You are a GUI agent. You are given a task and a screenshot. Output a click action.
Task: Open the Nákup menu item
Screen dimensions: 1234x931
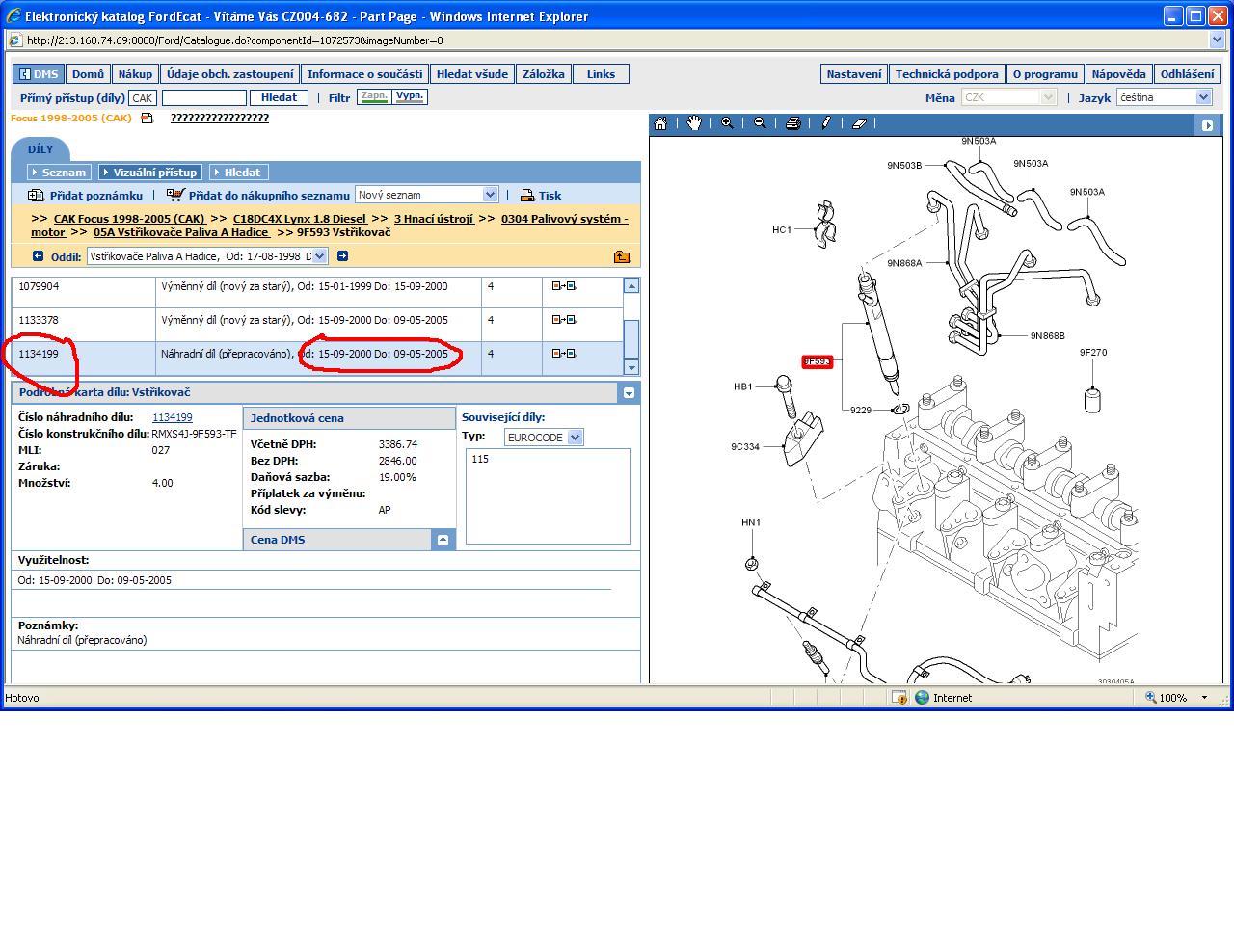click(135, 74)
